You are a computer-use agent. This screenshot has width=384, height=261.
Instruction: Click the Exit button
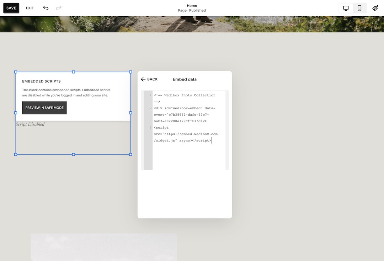pyautogui.click(x=30, y=8)
